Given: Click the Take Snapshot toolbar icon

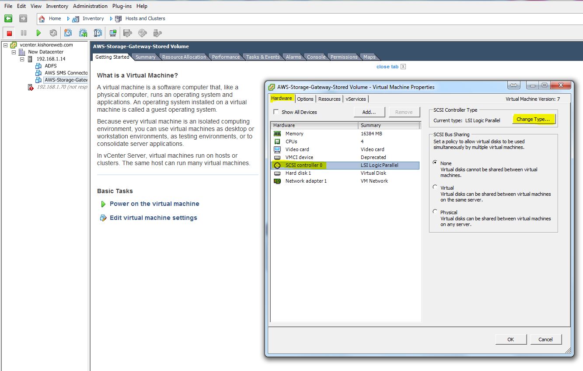Looking at the screenshot, I should point(68,33).
